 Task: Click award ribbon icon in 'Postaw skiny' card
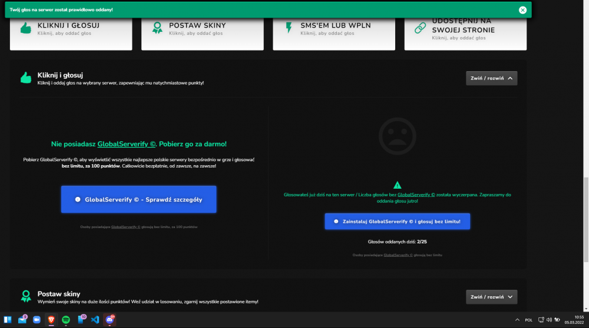tap(157, 28)
